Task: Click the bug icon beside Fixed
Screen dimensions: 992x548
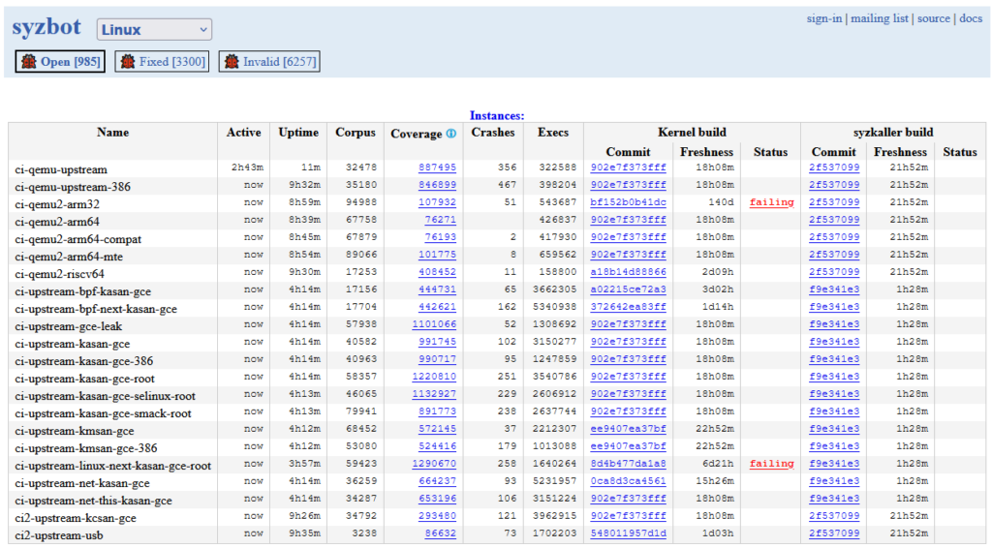Action: click(x=128, y=62)
